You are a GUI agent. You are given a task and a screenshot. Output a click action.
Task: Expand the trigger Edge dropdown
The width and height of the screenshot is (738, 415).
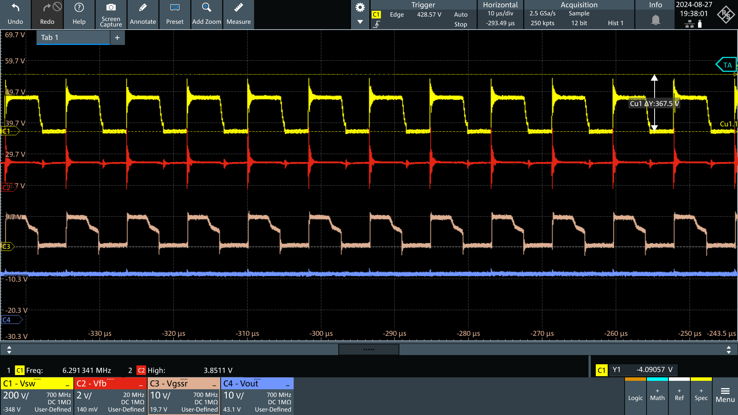(396, 14)
